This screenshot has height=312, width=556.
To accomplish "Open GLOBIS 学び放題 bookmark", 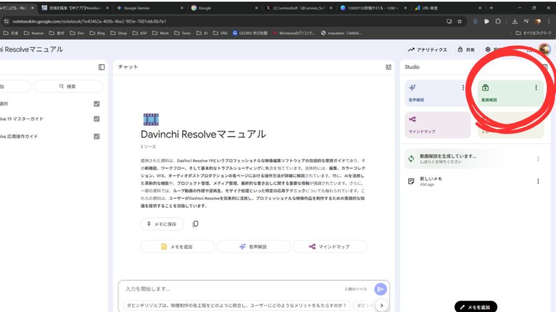I will 250,33.
